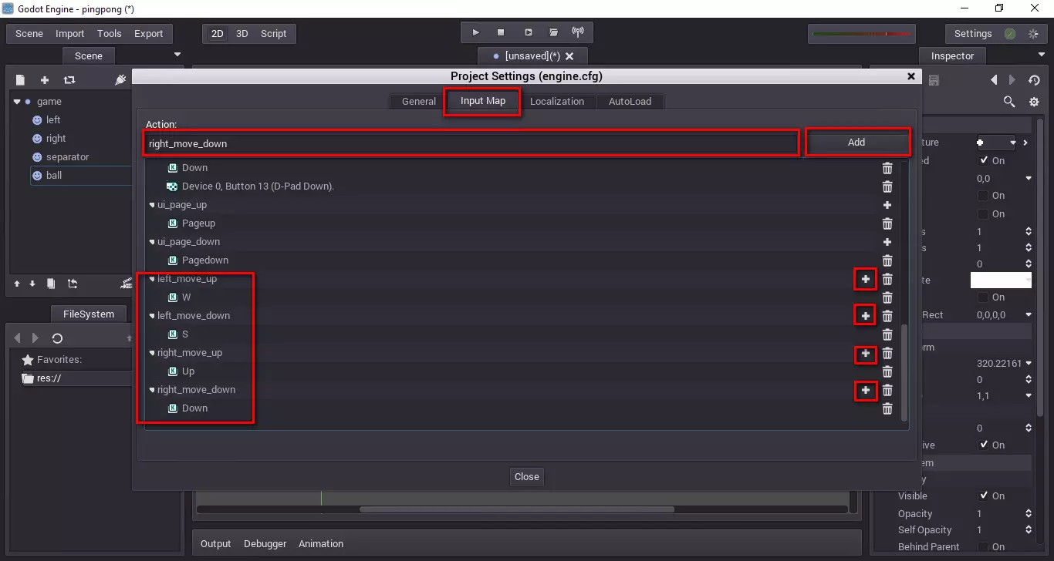Screen dimensions: 1054x561
Task: Click the Add action button
Action: tap(856, 142)
